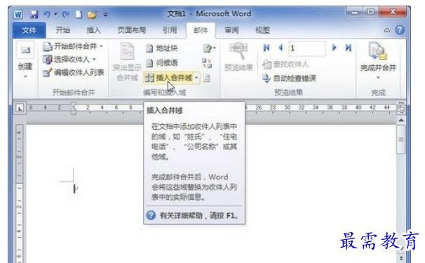Viewport: 425px width, 263px height.
Task: Open the 引用 tab
Action: click(x=170, y=30)
